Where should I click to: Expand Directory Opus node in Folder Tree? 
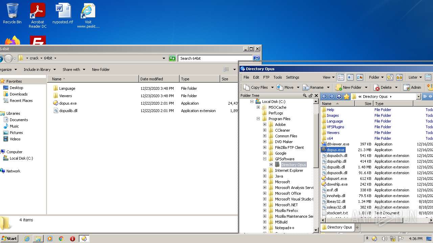pyautogui.click(x=271, y=165)
